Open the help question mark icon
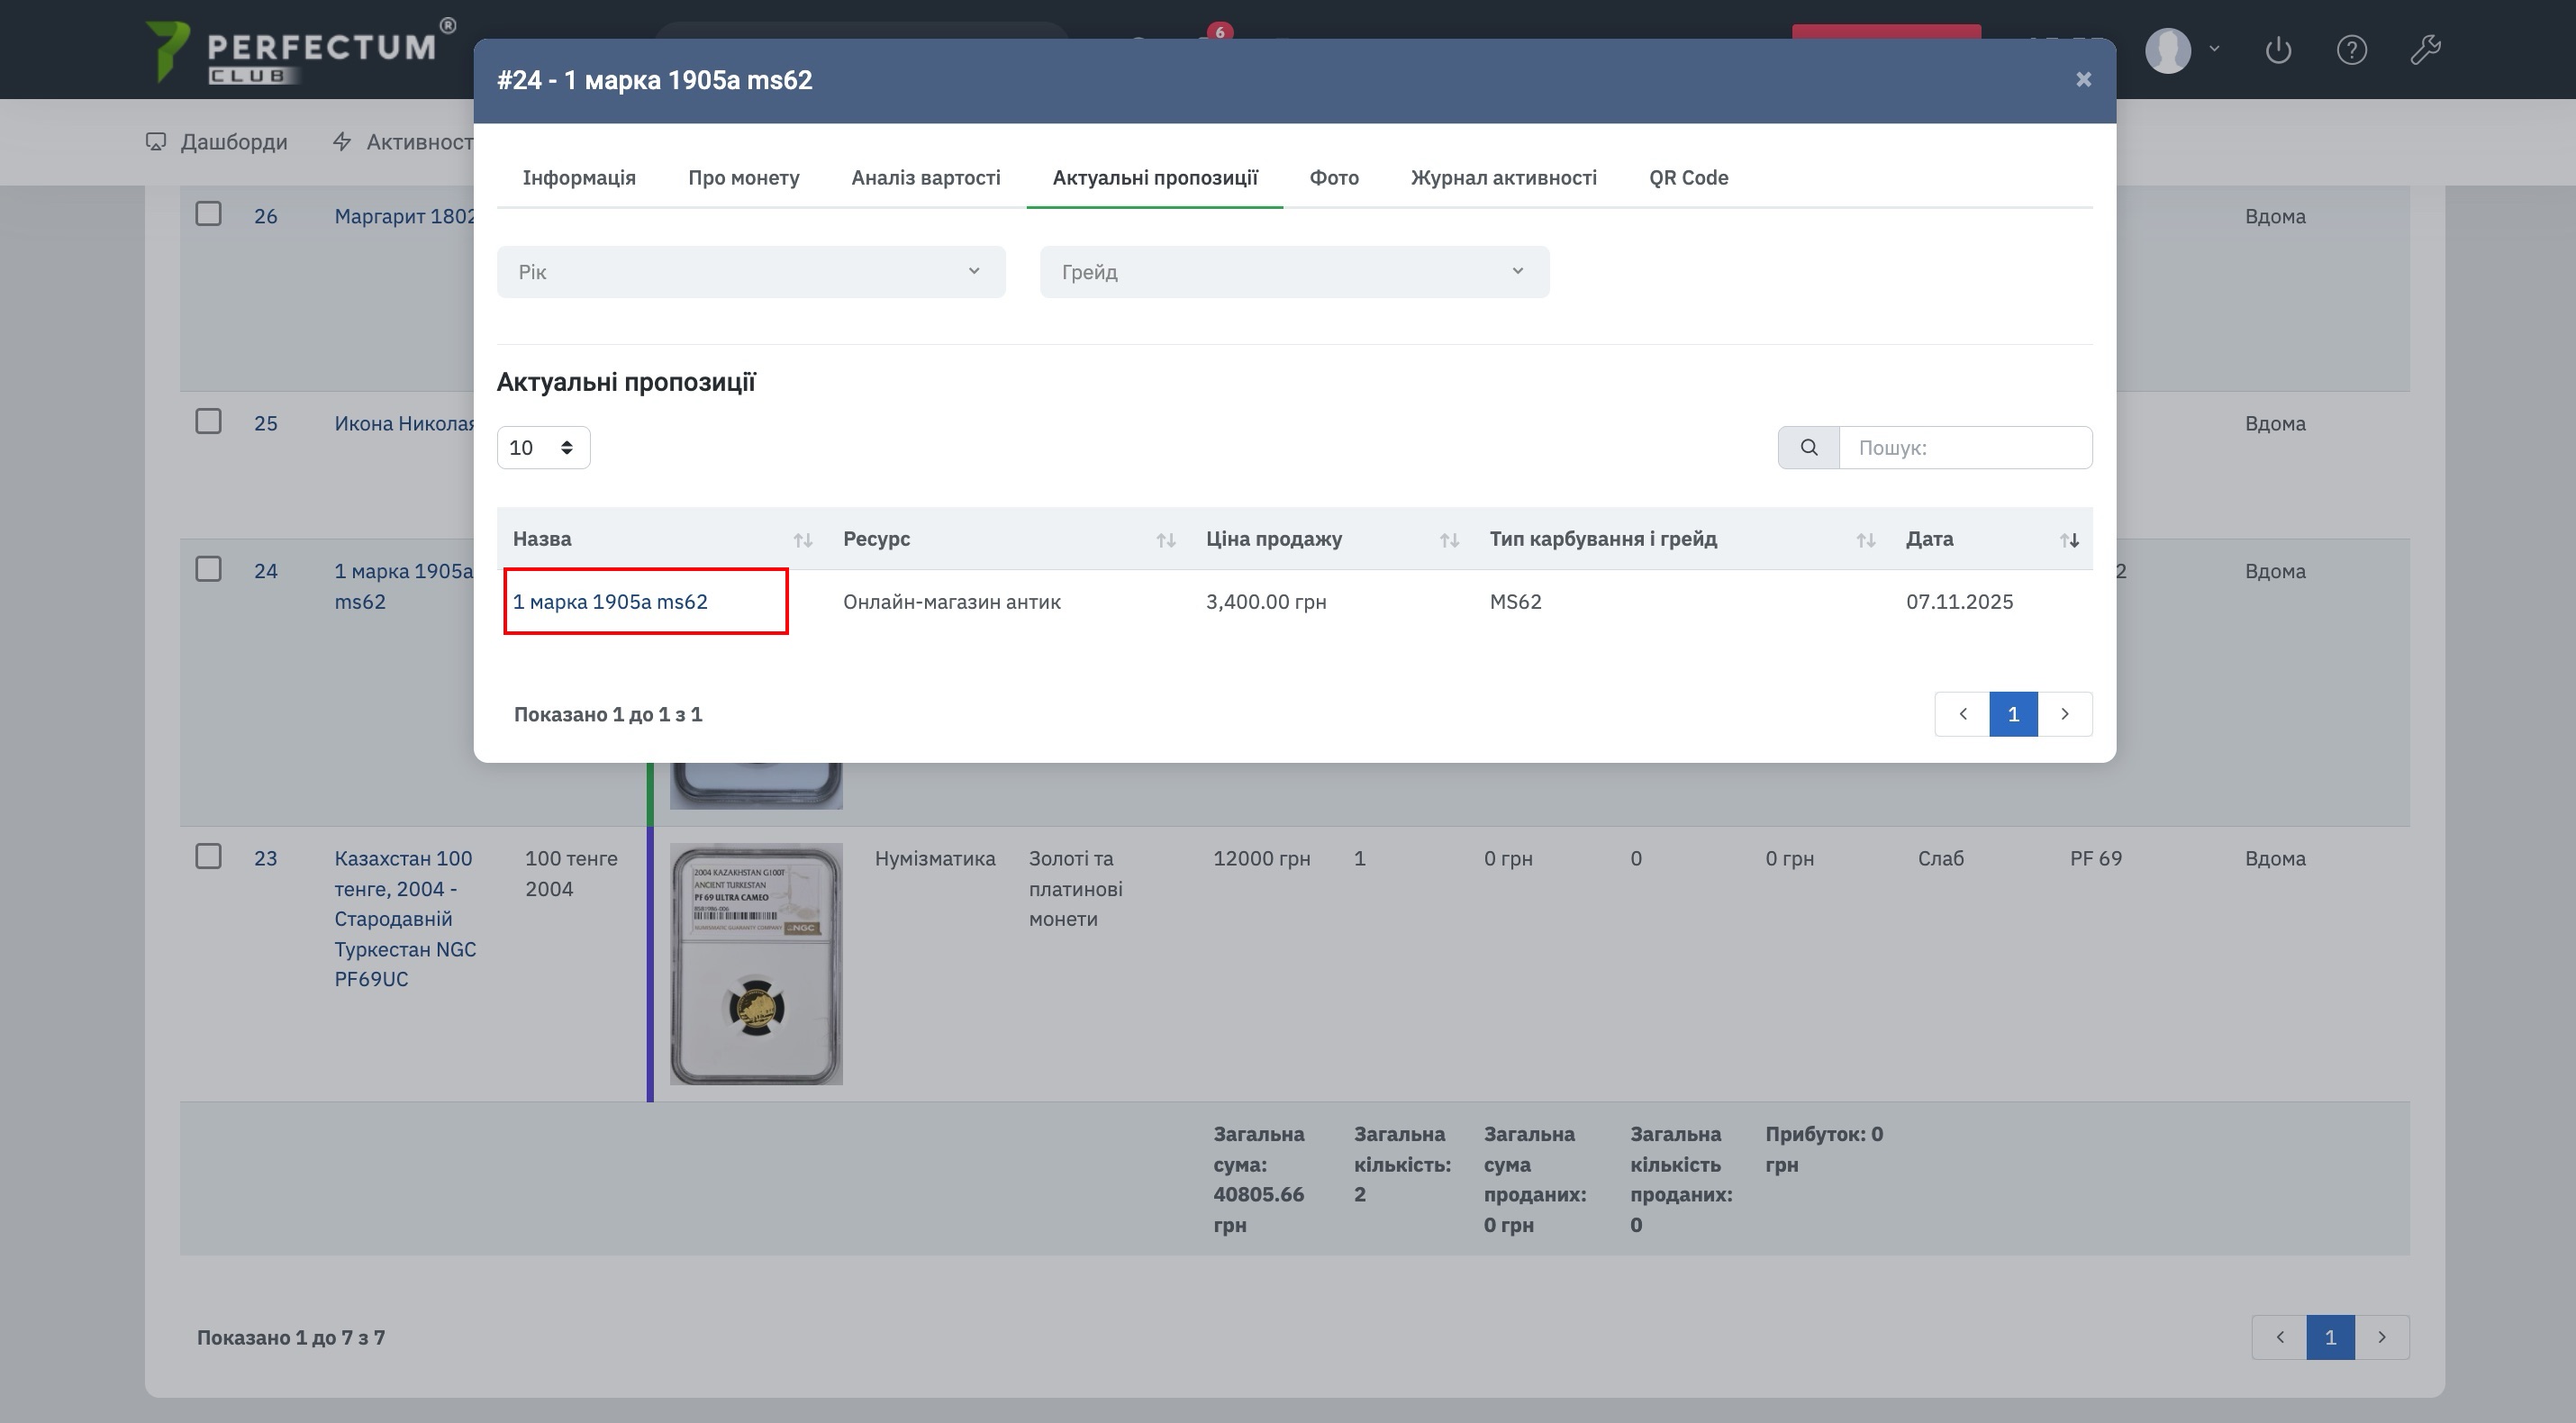This screenshot has height=1423, width=2576. (x=2351, y=50)
